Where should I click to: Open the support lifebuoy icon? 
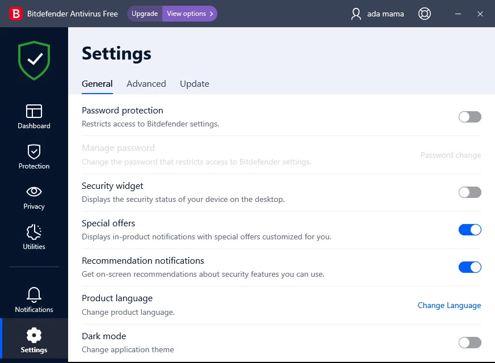424,14
